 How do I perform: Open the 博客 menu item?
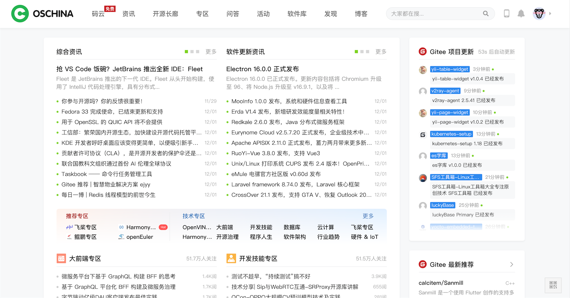[361, 14]
